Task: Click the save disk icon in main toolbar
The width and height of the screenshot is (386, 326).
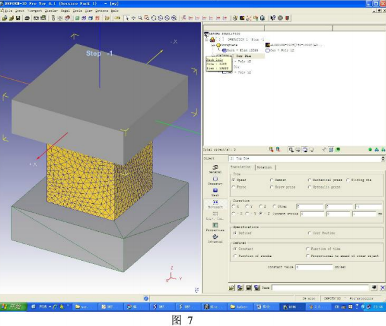Action: click(18, 18)
